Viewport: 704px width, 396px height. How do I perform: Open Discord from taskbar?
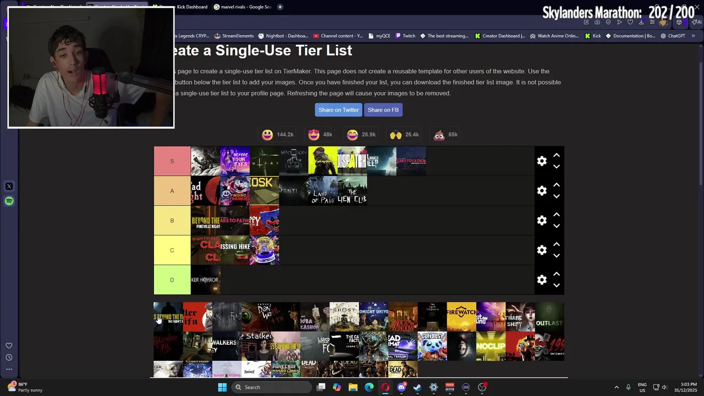pos(402,387)
